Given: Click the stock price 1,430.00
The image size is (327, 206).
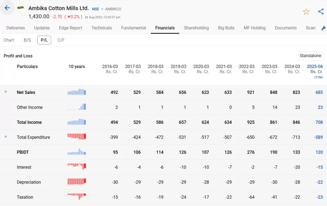Looking at the screenshot, I should 39,17.
